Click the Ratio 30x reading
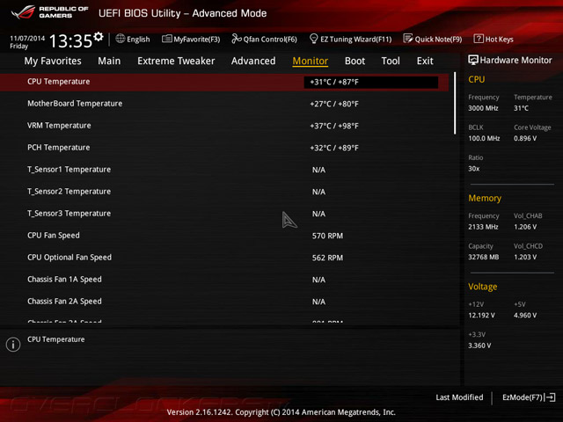Viewport: 563px width, 422px height. [x=474, y=168]
